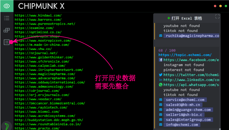Screen dimensions: 229x130
Task: Click https://www.purenootropics.net/ URL
Action: click(x=45, y=24)
